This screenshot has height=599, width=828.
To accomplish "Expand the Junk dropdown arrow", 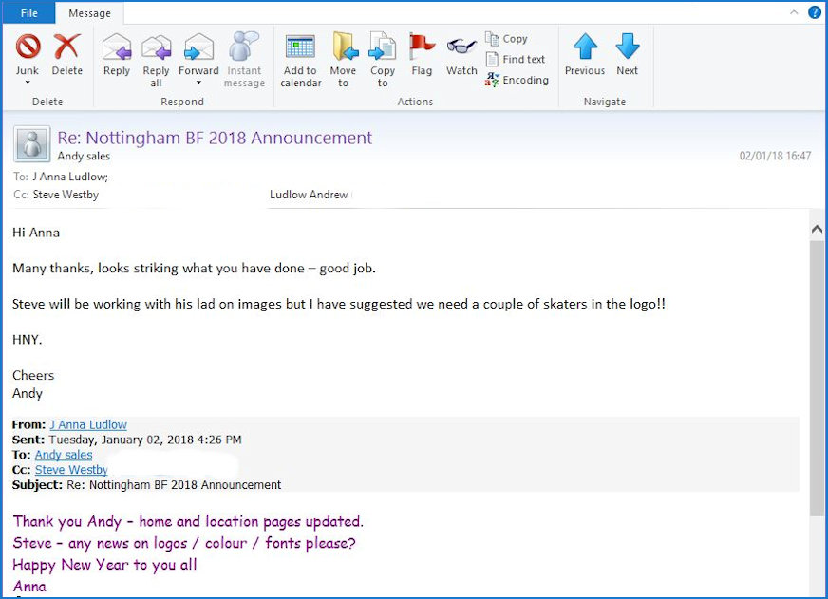I will coord(28,84).
